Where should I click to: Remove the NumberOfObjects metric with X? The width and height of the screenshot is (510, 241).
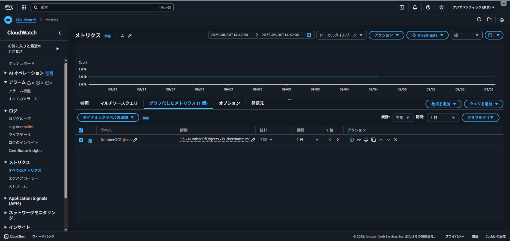[396, 140]
